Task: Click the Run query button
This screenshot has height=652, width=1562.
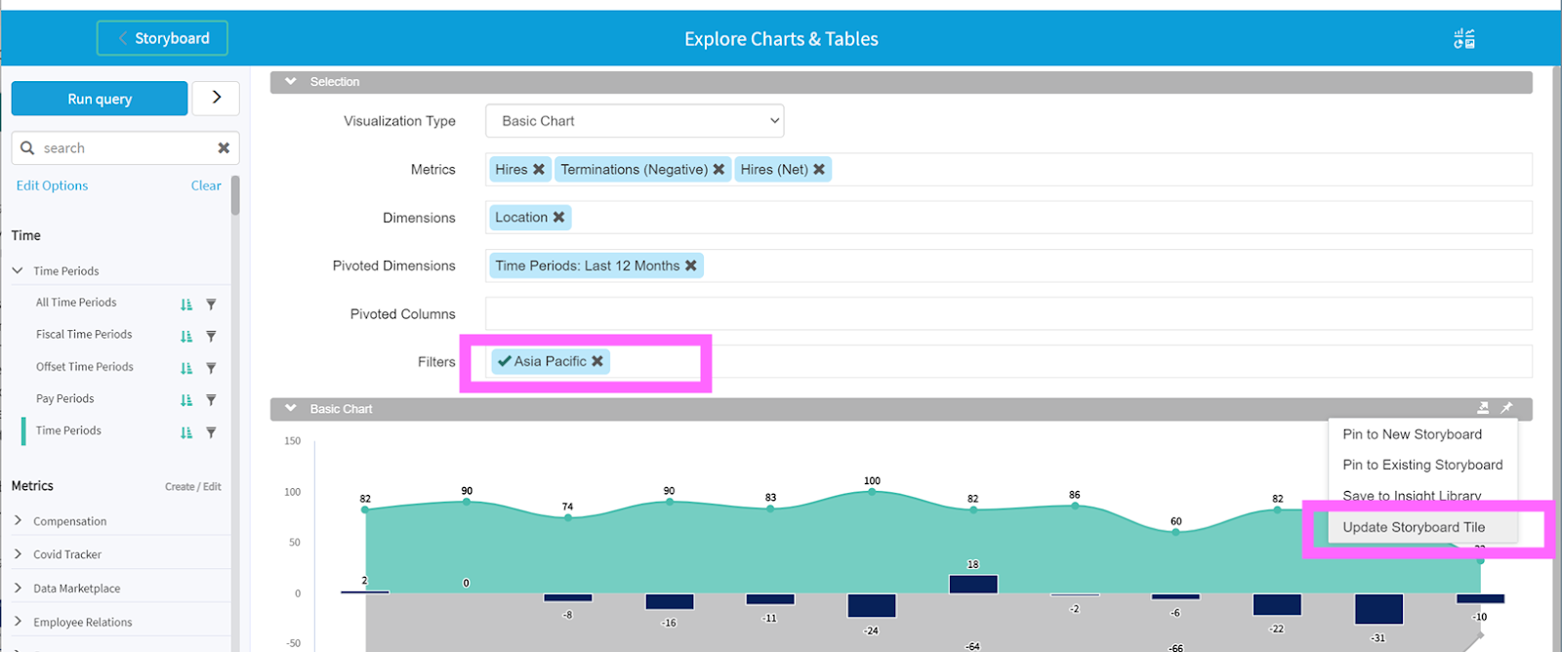Action: click(x=100, y=99)
